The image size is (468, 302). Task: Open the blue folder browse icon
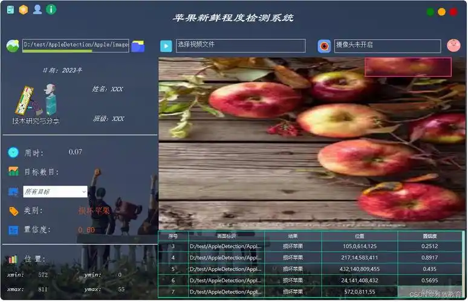pos(138,46)
